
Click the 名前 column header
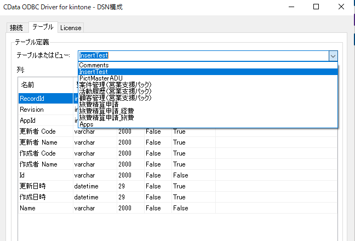tap(28, 85)
